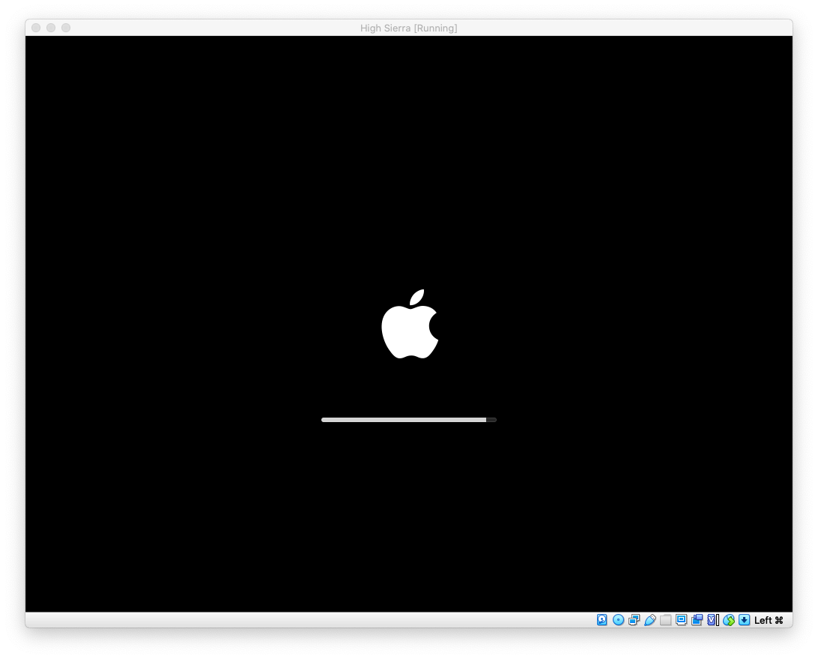The image size is (818, 659).
Task: Click the gray shared folders icon
Action: pyautogui.click(x=665, y=620)
